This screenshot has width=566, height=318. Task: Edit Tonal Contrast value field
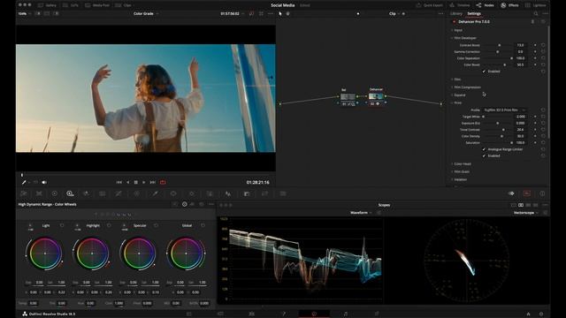click(520, 130)
